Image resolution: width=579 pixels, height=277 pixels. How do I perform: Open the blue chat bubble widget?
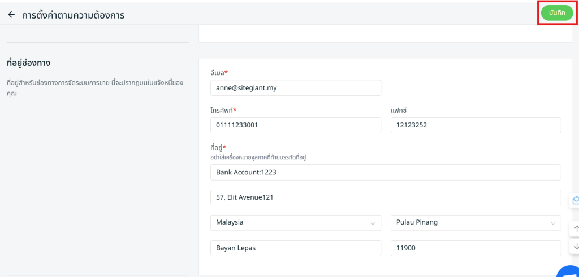570,272
